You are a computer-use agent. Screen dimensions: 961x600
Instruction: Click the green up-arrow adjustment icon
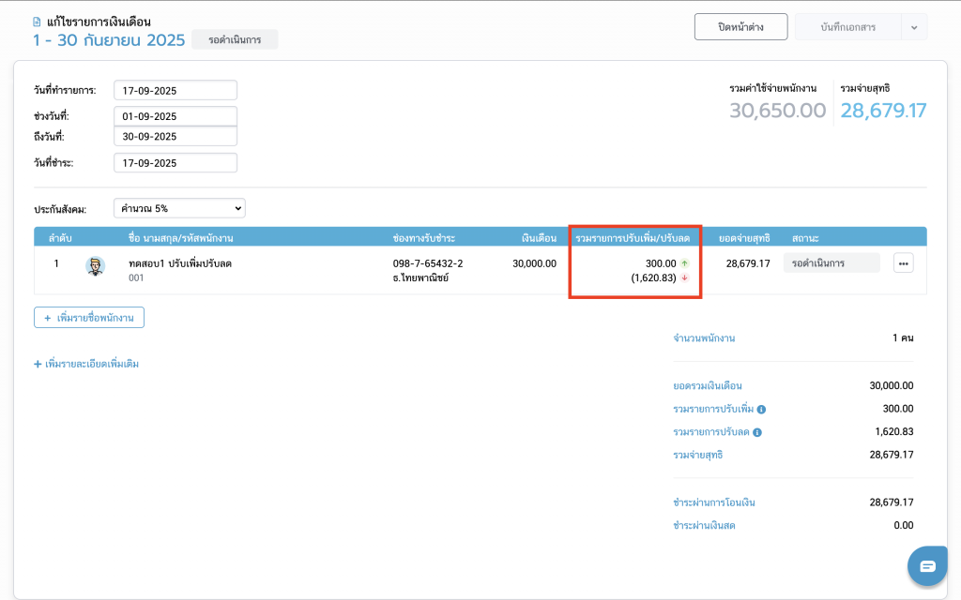[685, 263]
